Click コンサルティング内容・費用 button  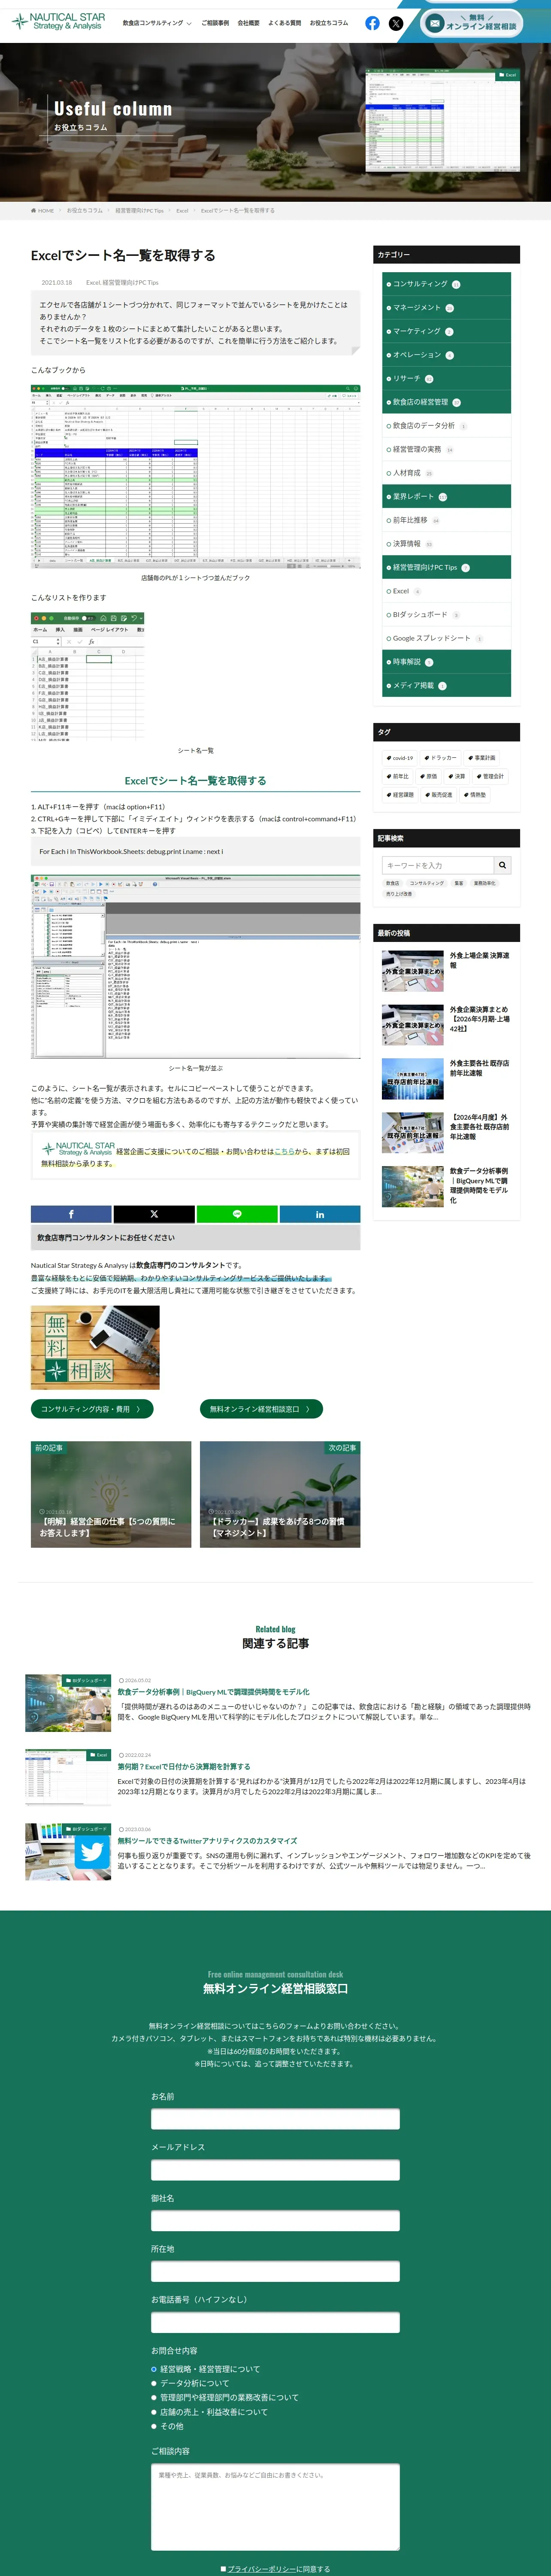92,1409
